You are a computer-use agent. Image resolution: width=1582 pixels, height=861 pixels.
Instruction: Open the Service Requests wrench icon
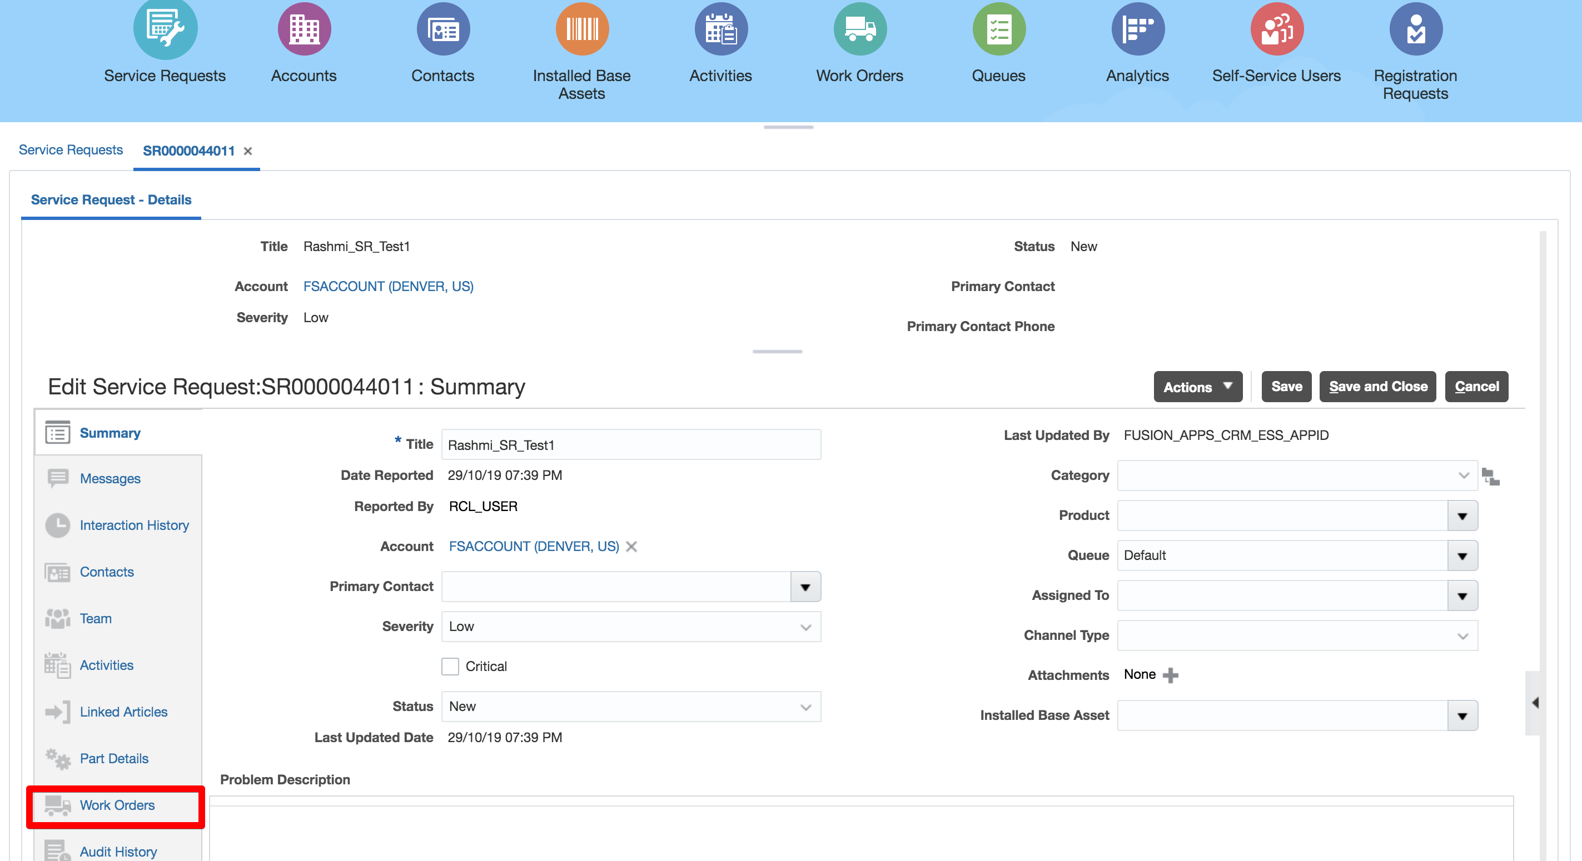165,29
